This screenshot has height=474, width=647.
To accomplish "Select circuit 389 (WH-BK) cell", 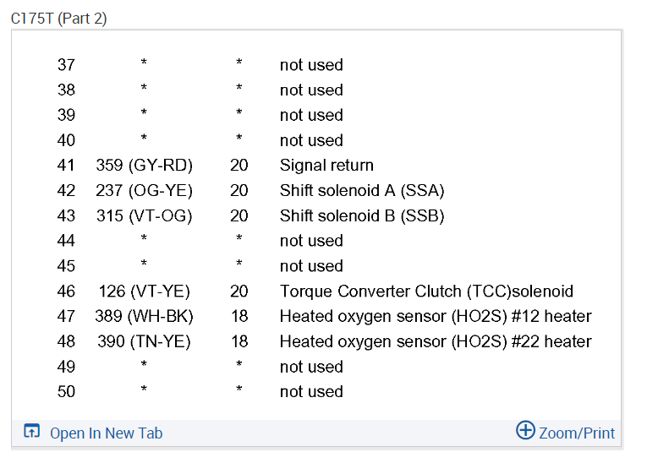I will 145,317.
